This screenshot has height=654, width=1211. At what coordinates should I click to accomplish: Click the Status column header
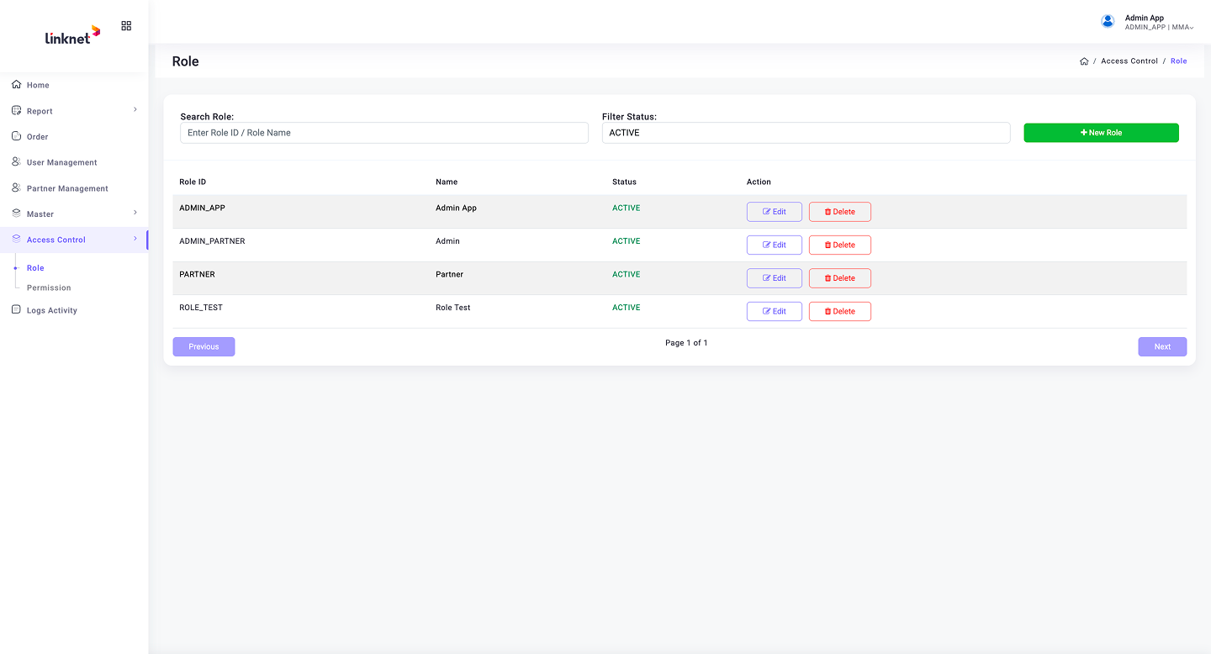tap(624, 182)
